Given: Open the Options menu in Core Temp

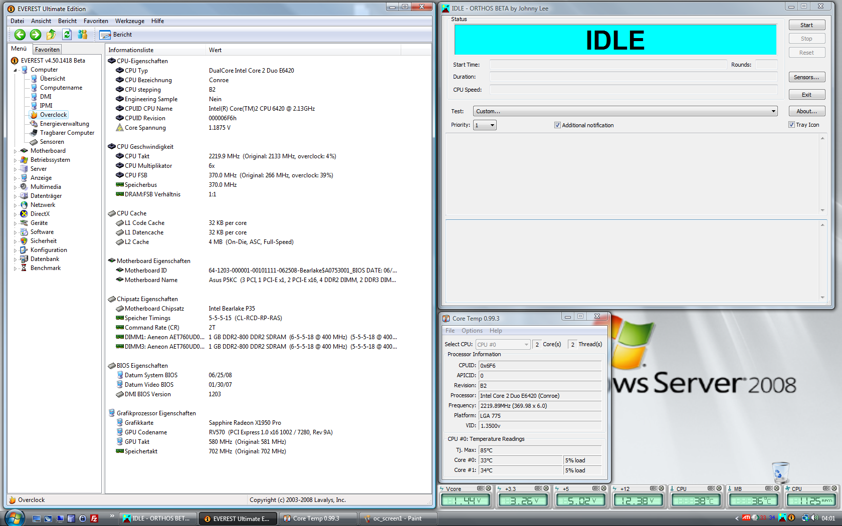Looking at the screenshot, I should coord(472,331).
